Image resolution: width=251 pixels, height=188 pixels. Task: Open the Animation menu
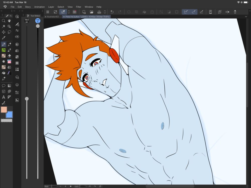pos(39,7)
